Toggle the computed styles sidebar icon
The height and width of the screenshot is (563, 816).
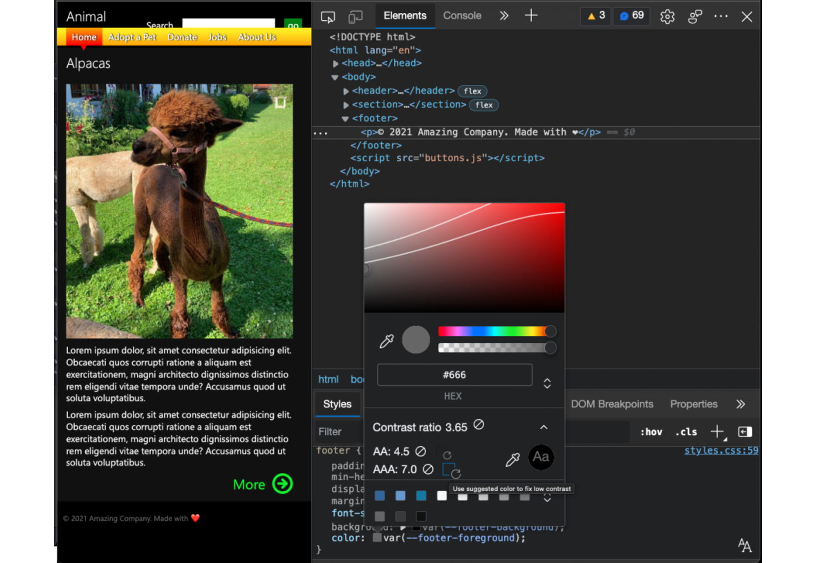pos(745,432)
